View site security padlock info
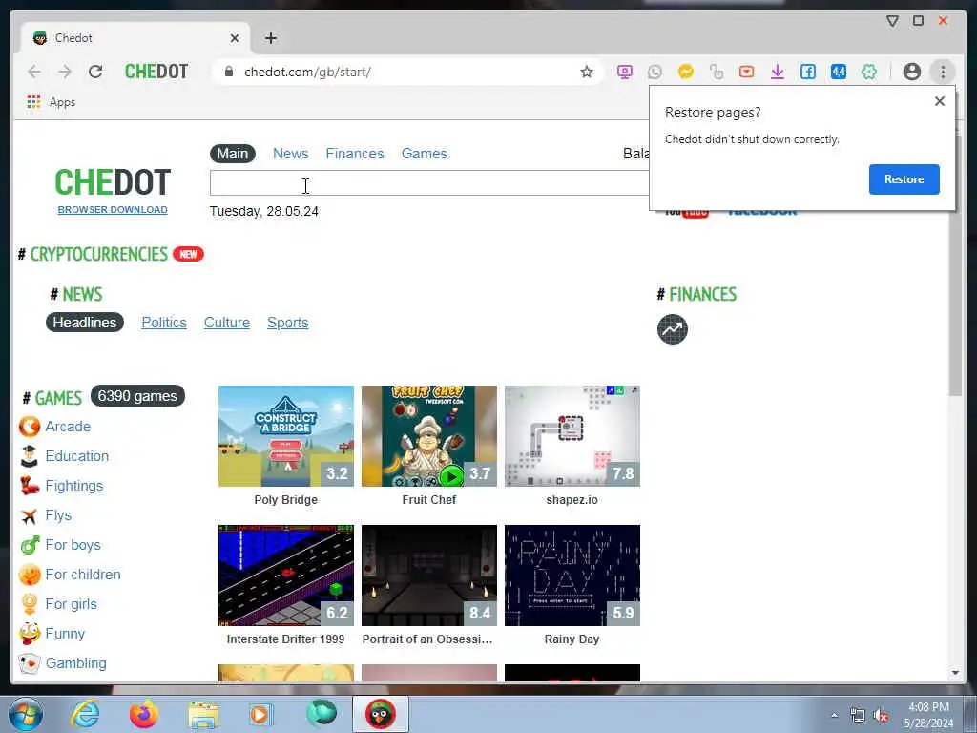The height and width of the screenshot is (733, 977). point(229,72)
